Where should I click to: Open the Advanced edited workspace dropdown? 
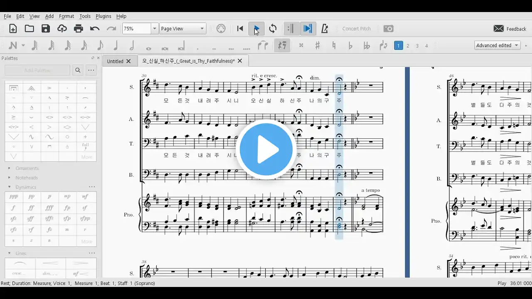coord(498,45)
